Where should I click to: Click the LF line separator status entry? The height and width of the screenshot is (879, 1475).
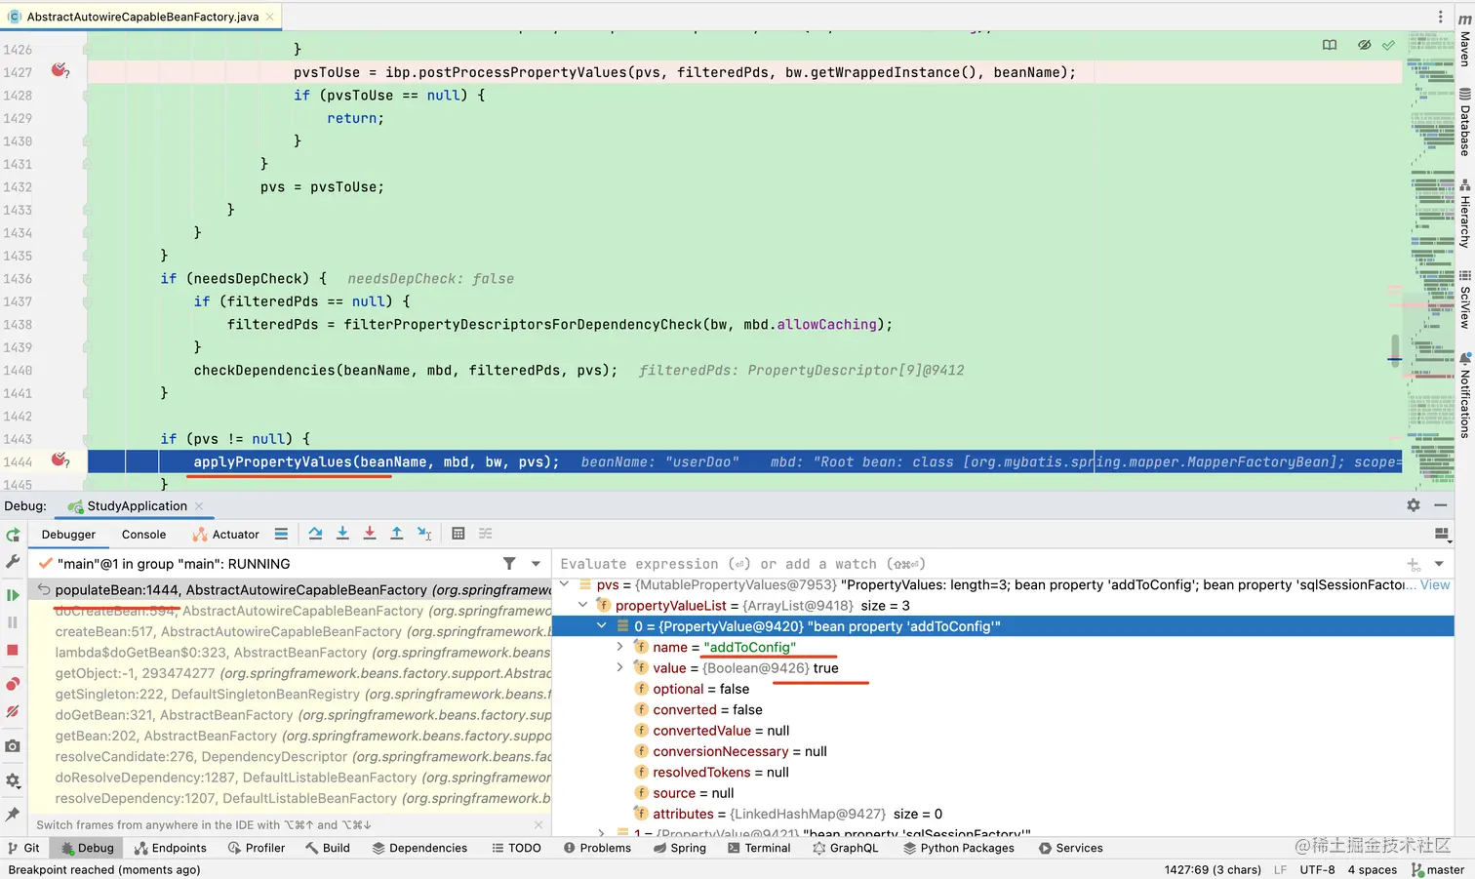tap(1280, 869)
